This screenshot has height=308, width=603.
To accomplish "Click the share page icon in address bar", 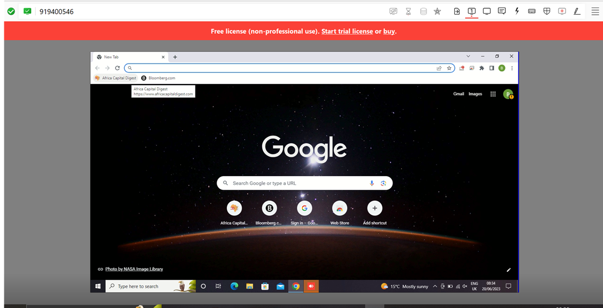I will pyautogui.click(x=439, y=68).
